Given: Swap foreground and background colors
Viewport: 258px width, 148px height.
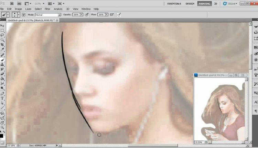Looking at the screenshot, I should [4, 132].
